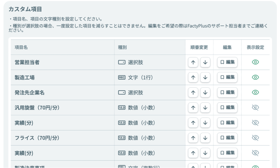Image resolution: width=280 pixels, height=168 pixels.
Task: Move 汎用旋盤（70円/分) row down
Action: coord(205,108)
